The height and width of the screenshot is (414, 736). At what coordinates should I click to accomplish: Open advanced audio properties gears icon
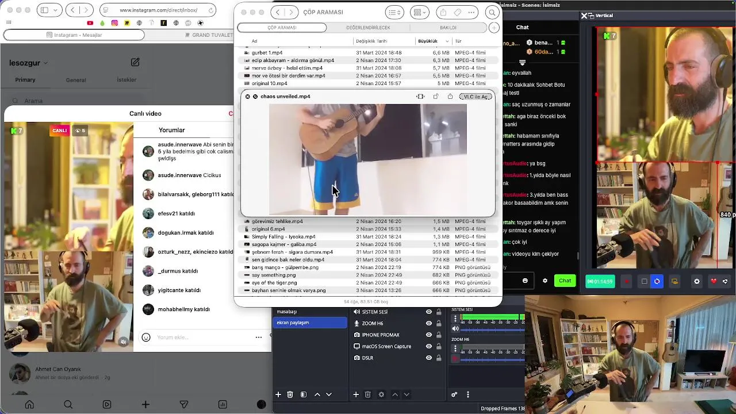pos(454,394)
